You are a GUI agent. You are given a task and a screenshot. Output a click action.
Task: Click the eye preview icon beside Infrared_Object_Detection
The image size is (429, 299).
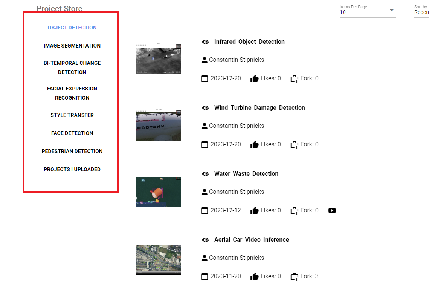click(x=206, y=41)
